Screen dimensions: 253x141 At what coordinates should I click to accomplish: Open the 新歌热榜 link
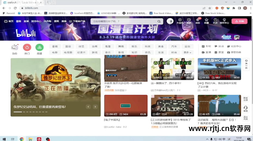234,52
